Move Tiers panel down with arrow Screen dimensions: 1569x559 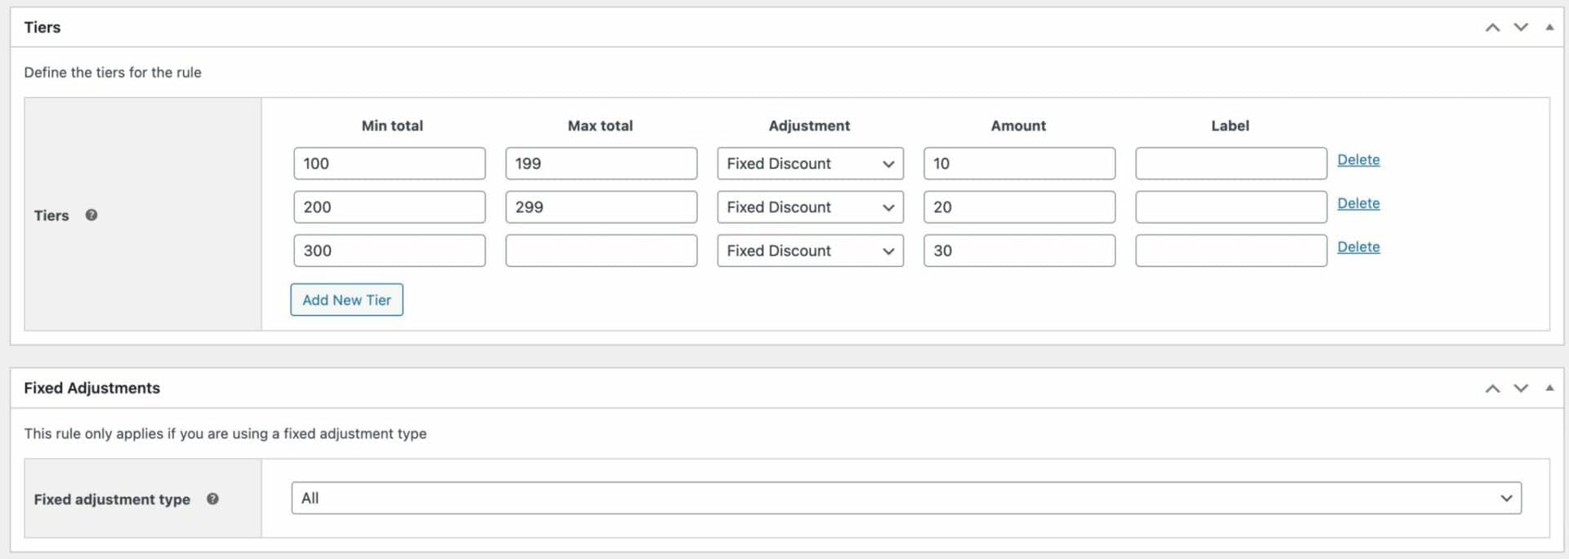coord(1521,27)
